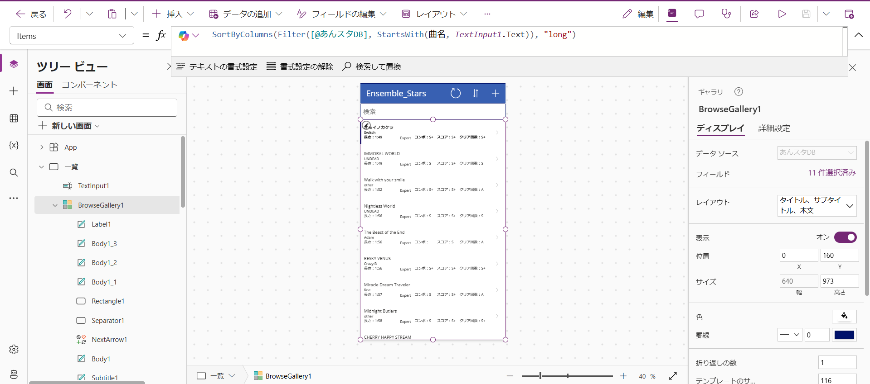Open Copilot icon in the formula bar

(184, 36)
